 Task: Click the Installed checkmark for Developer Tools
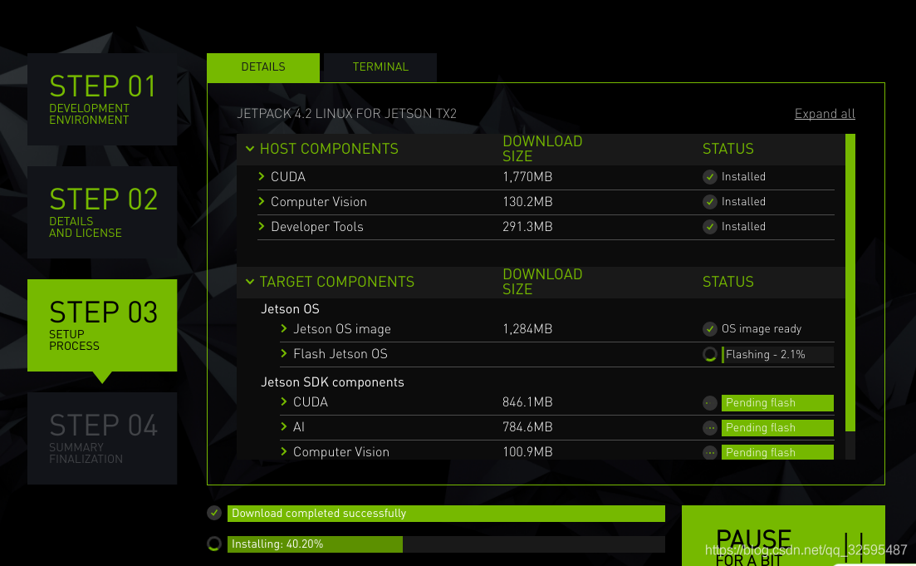710,226
